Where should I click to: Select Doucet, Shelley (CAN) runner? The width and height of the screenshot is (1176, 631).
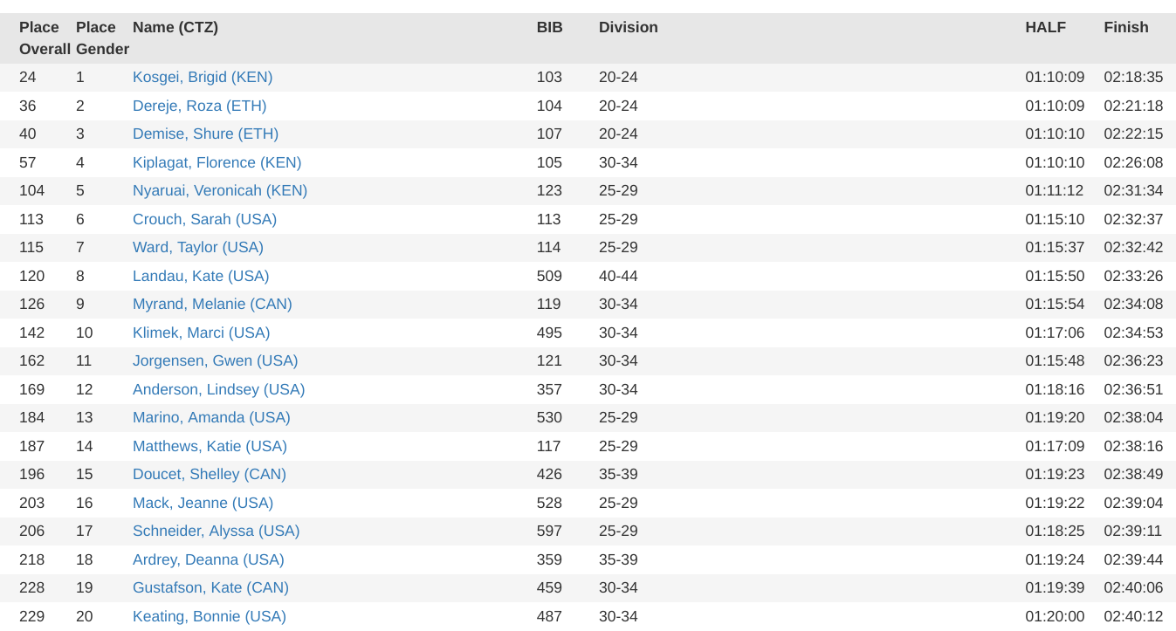pyautogui.click(x=210, y=475)
